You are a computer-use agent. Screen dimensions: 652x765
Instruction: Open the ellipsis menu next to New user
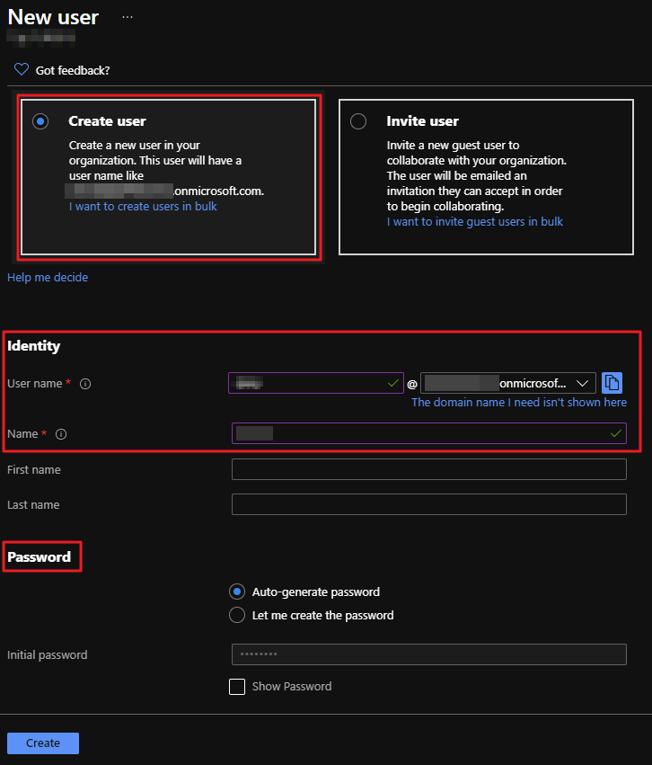point(128,17)
